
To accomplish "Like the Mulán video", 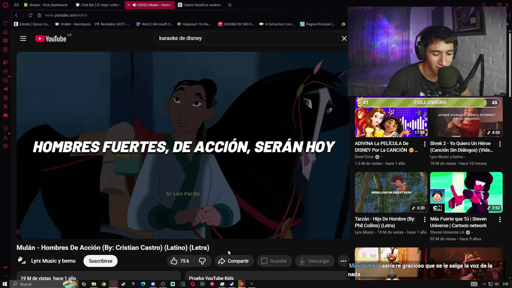I will [x=180, y=261].
